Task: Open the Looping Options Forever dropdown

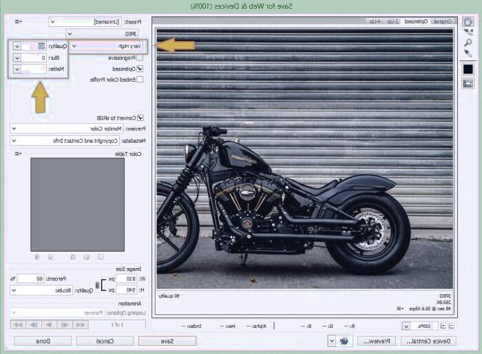Action: 57,313
